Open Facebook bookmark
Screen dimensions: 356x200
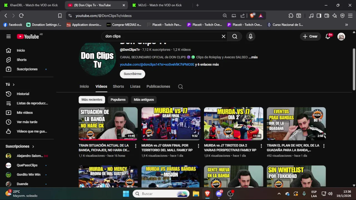pyautogui.click(x=13, y=25)
